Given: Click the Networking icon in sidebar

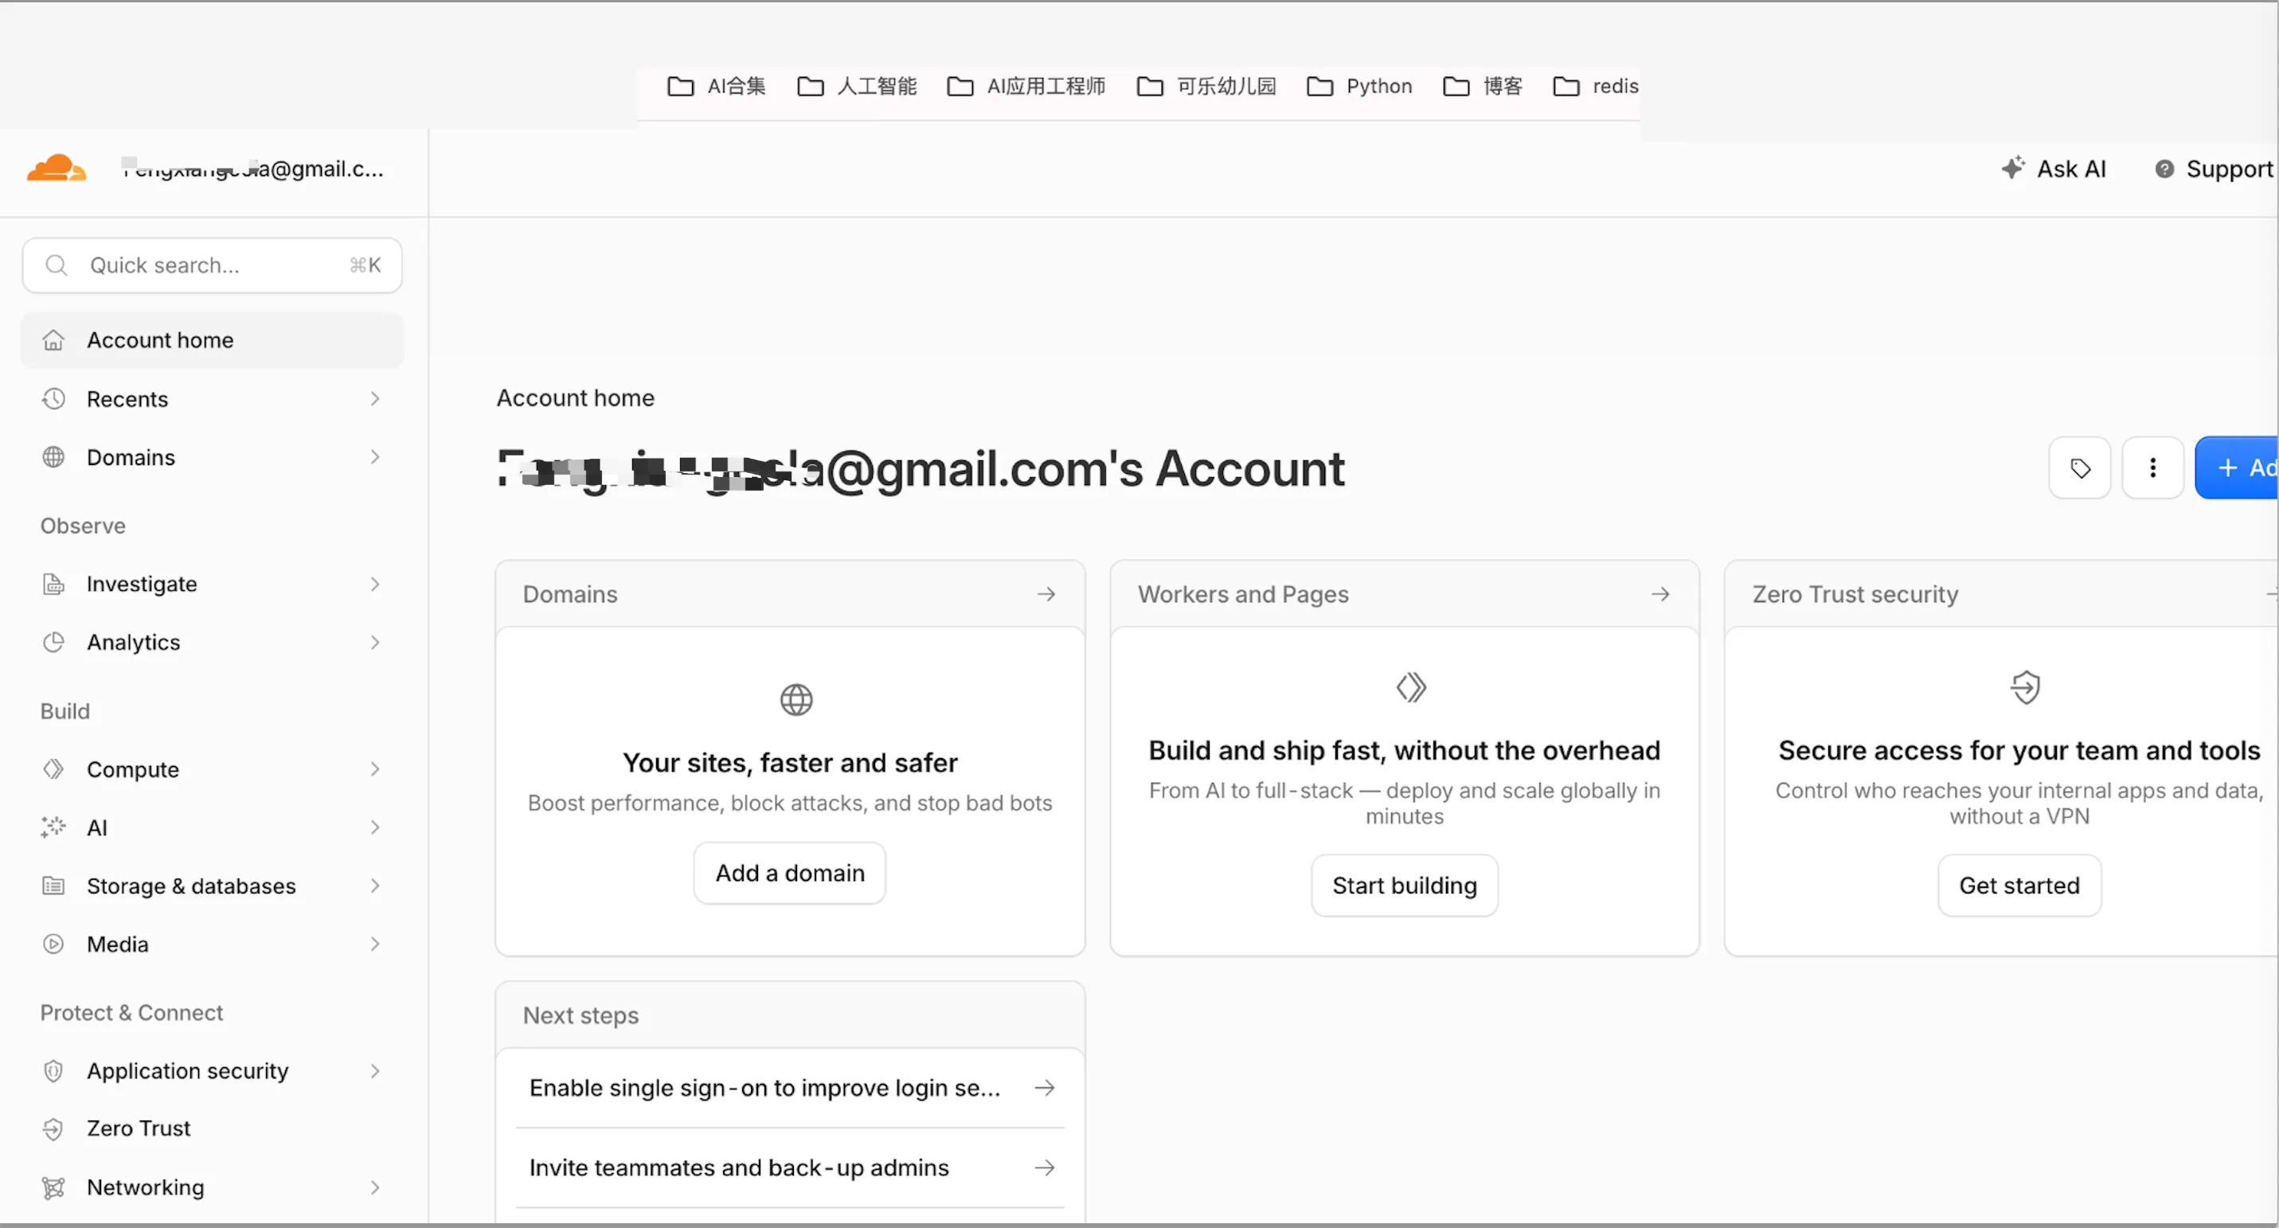Looking at the screenshot, I should tap(54, 1187).
